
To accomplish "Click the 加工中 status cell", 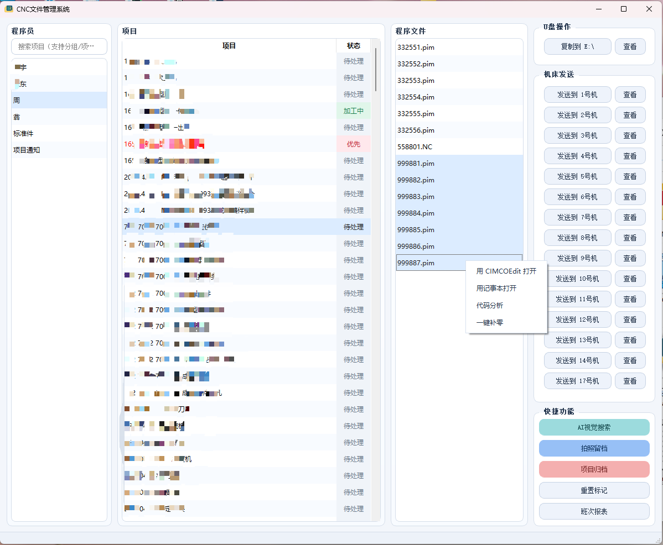I will 354,111.
